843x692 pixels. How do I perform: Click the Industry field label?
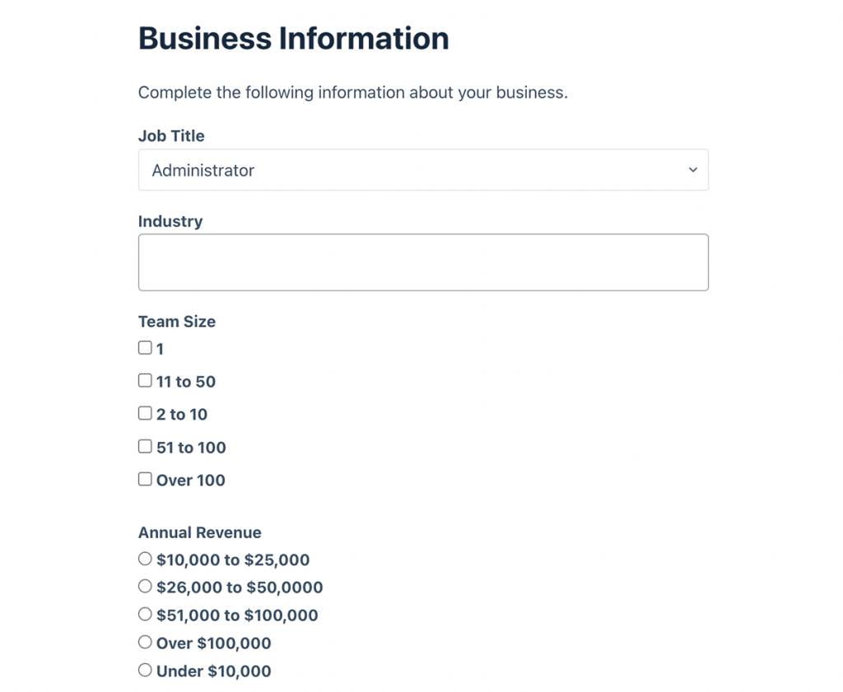point(170,221)
